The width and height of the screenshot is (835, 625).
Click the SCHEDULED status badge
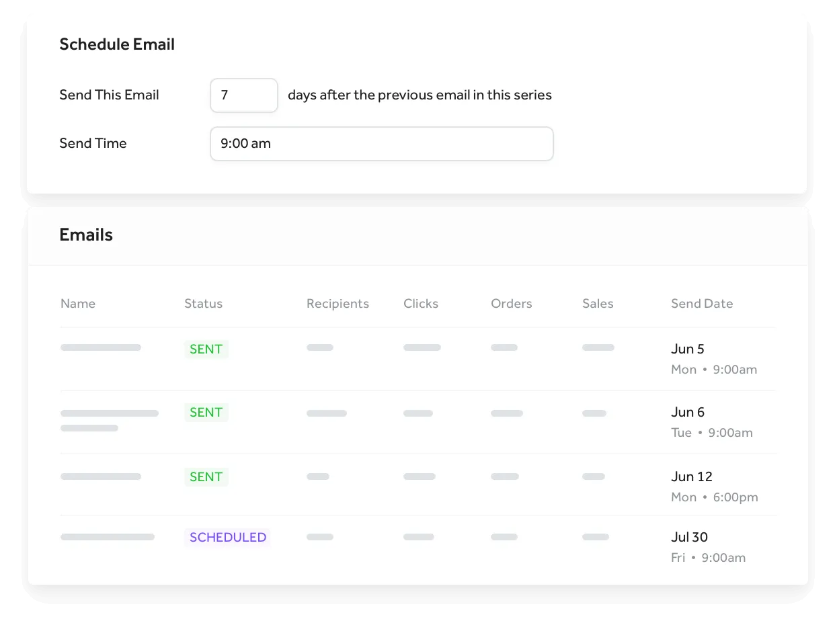[x=227, y=537]
